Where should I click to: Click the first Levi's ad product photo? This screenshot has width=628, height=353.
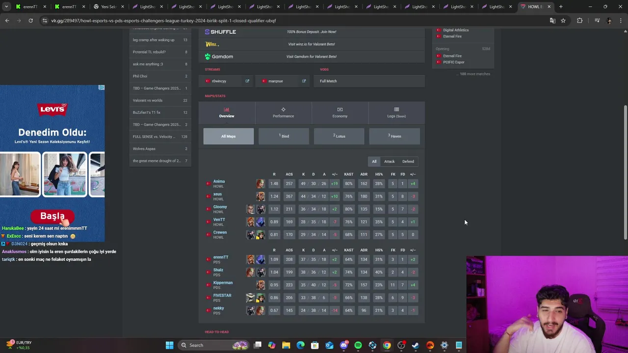click(20, 175)
